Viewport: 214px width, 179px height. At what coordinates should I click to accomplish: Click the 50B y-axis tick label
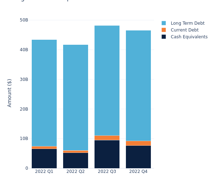coord(24,20)
